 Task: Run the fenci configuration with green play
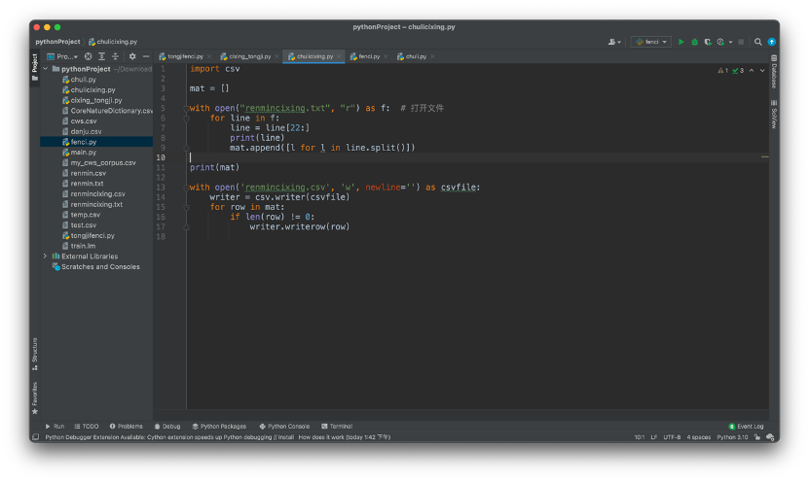[x=681, y=42]
